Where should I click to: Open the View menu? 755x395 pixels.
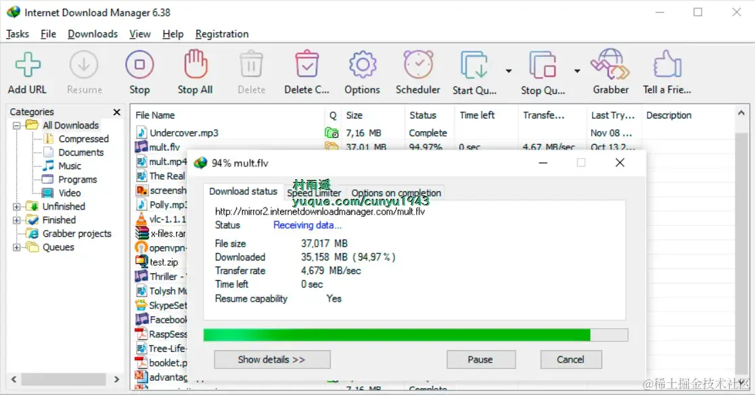coord(139,34)
